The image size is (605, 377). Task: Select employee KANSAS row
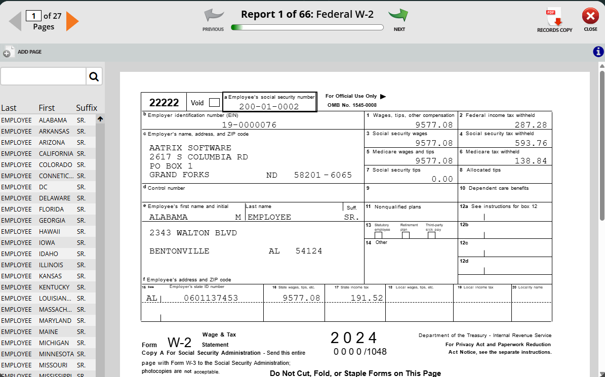pyautogui.click(x=48, y=277)
